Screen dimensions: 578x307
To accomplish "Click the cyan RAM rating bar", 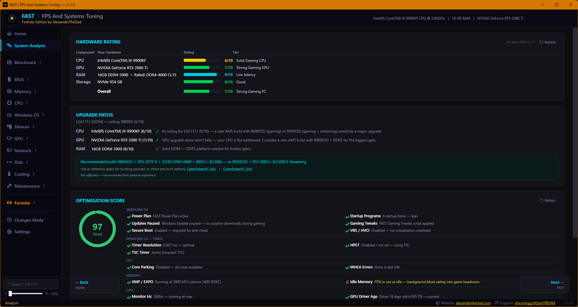I will (200, 75).
